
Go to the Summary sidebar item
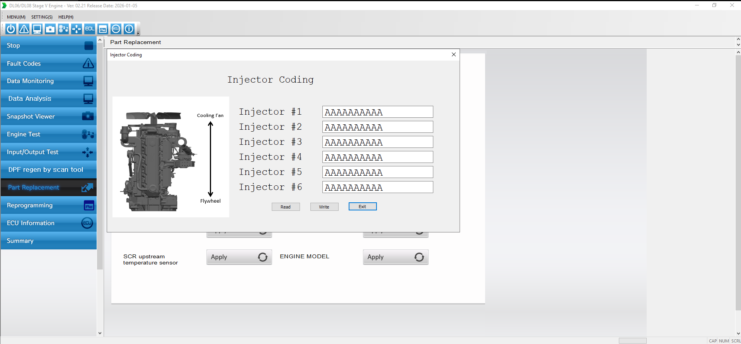point(49,241)
